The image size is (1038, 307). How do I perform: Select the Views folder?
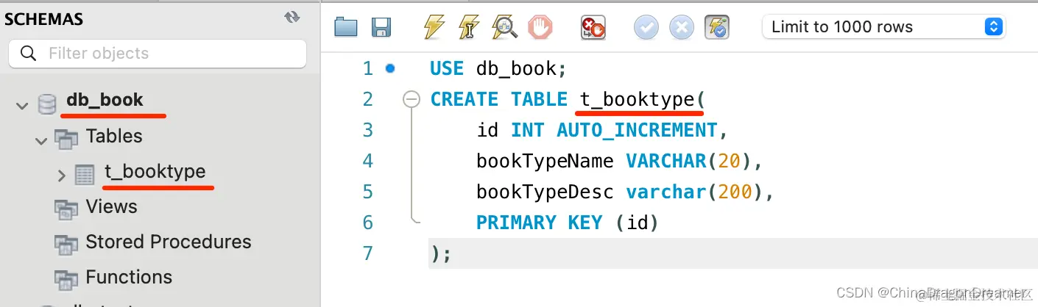pyautogui.click(x=111, y=206)
